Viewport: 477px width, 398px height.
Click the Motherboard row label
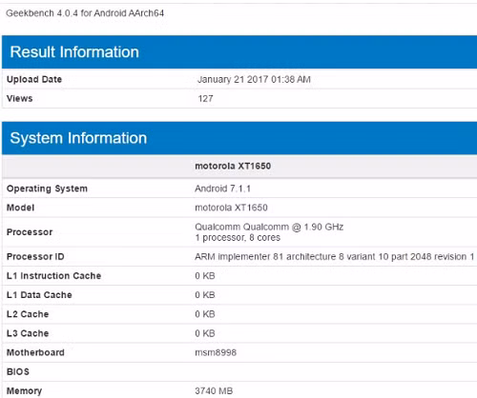(x=35, y=352)
